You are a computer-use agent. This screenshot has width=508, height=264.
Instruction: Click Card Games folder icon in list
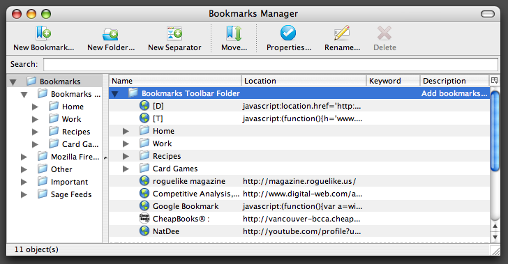pyautogui.click(x=144, y=169)
